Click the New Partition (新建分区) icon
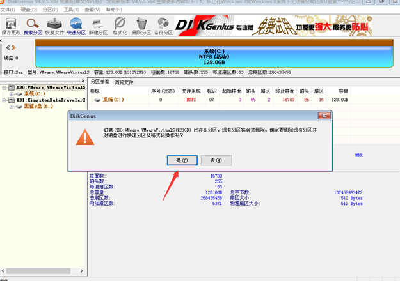 pos(98,26)
